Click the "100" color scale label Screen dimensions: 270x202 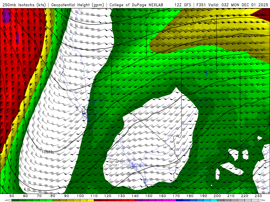coord(80,196)
